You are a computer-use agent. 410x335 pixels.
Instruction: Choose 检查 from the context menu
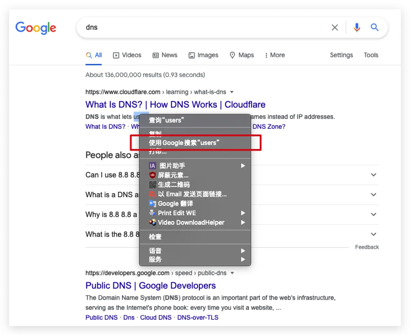(155, 237)
